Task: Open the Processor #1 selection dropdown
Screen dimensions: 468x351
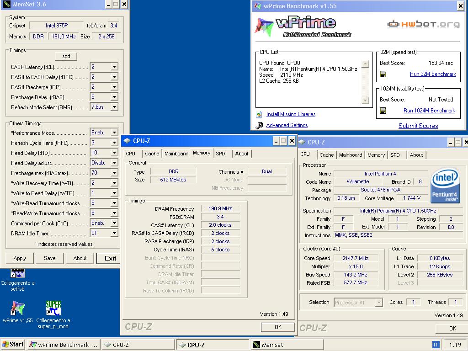Action: 379,303
